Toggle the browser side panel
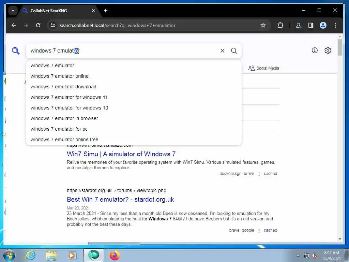349x262 pixels. (x=311, y=25)
